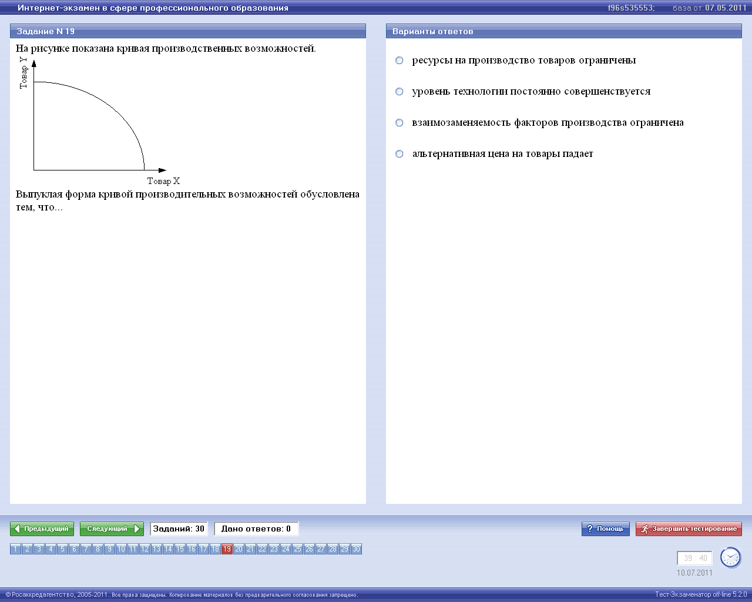This screenshot has width=752, height=602.
Task: Navigate to question 7
Action: point(86,549)
